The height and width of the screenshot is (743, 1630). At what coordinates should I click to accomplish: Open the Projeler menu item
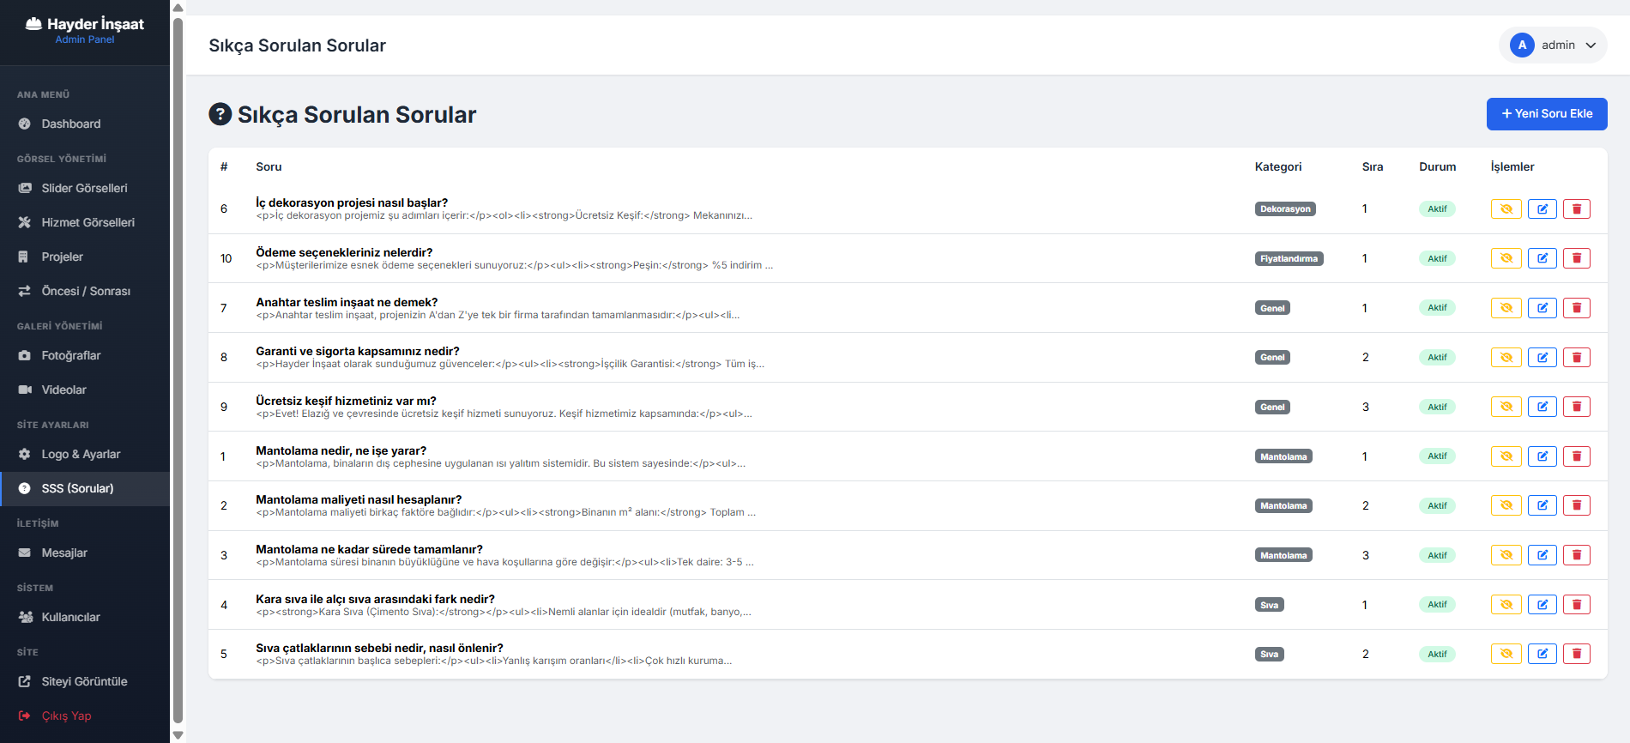(85, 257)
